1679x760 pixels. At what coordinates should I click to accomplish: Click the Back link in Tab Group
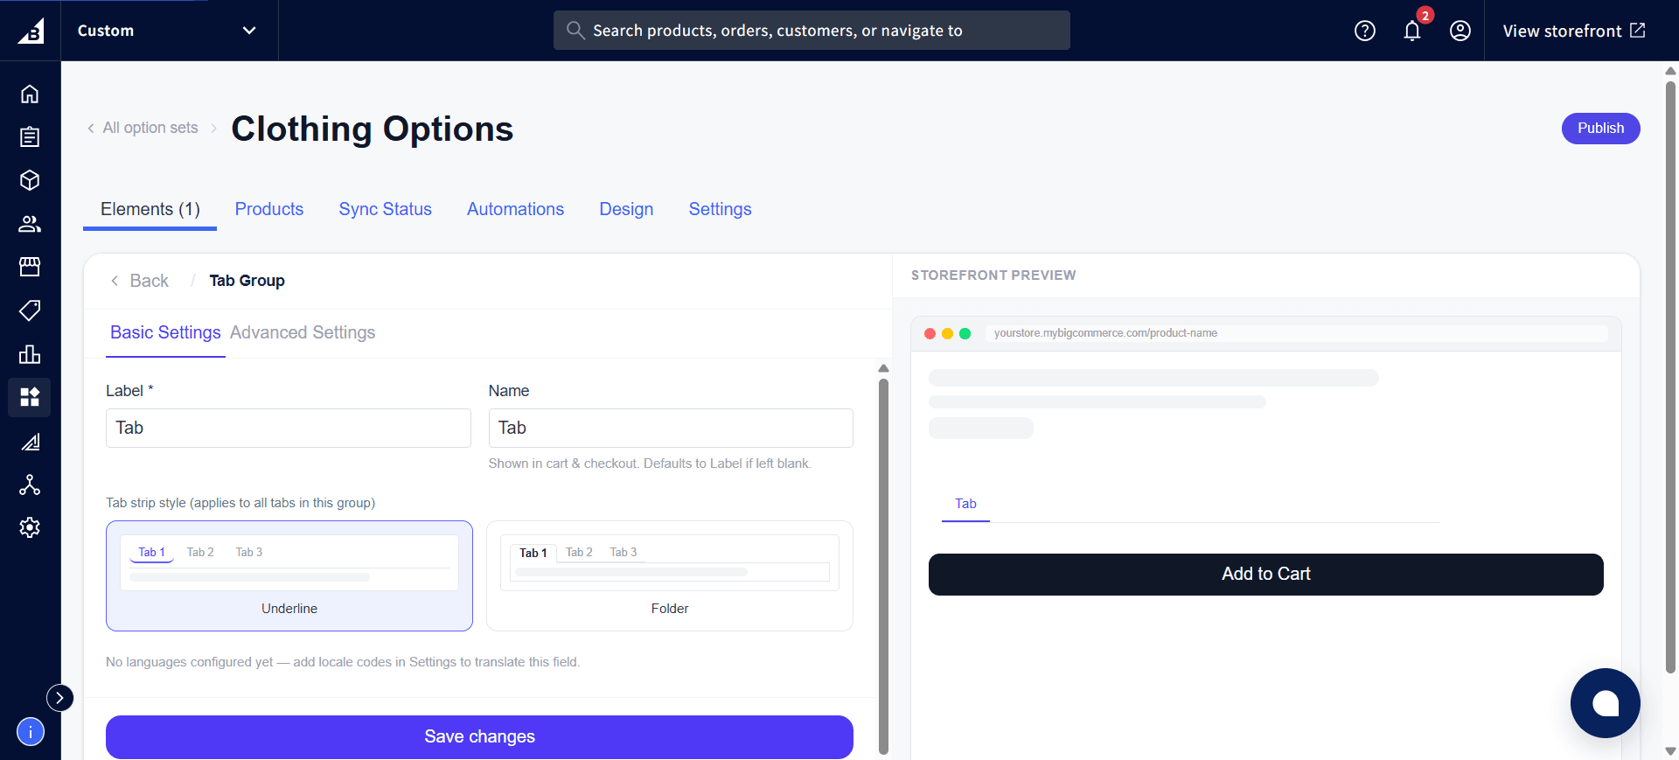tap(140, 281)
